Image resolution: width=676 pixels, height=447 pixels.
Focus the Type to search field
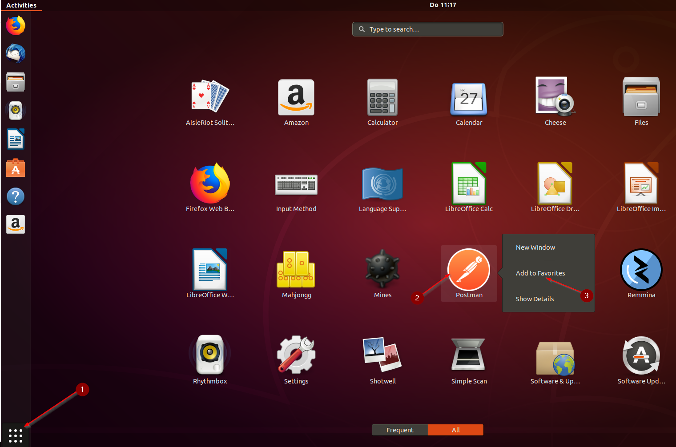pyautogui.click(x=428, y=29)
